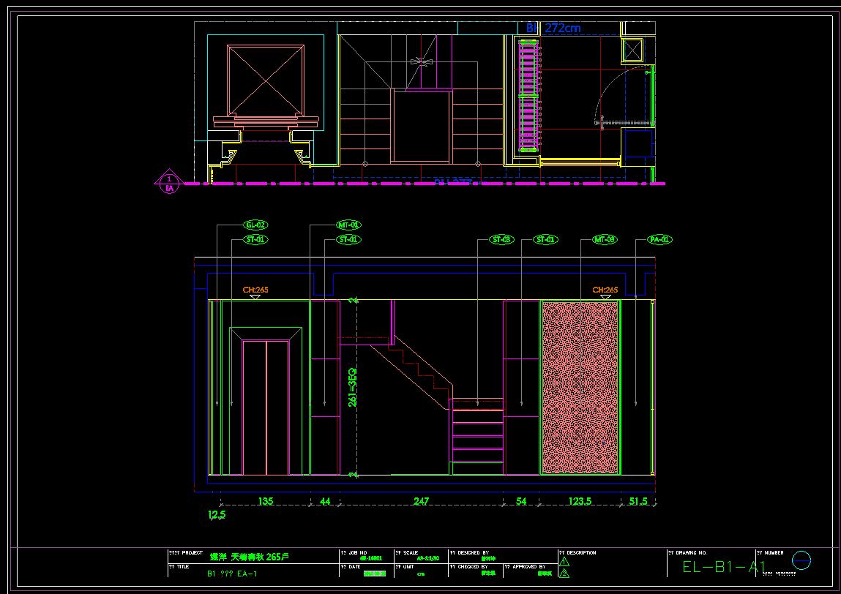Viewport: 841px width, 594px height.
Task: Select the first revision triangle under DESCRIPTION
Action: click(x=564, y=562)
